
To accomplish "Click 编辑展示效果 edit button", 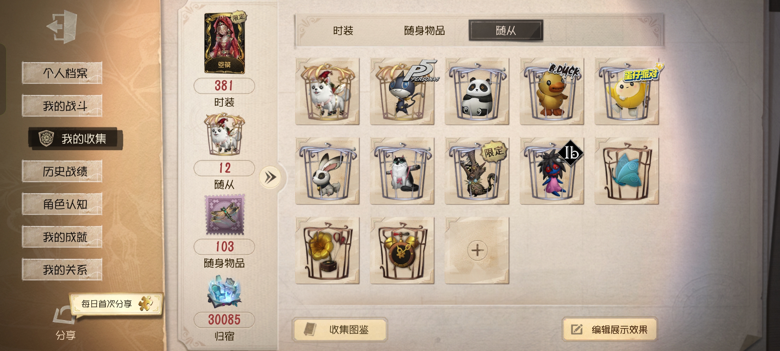I will tap(610, 330).
